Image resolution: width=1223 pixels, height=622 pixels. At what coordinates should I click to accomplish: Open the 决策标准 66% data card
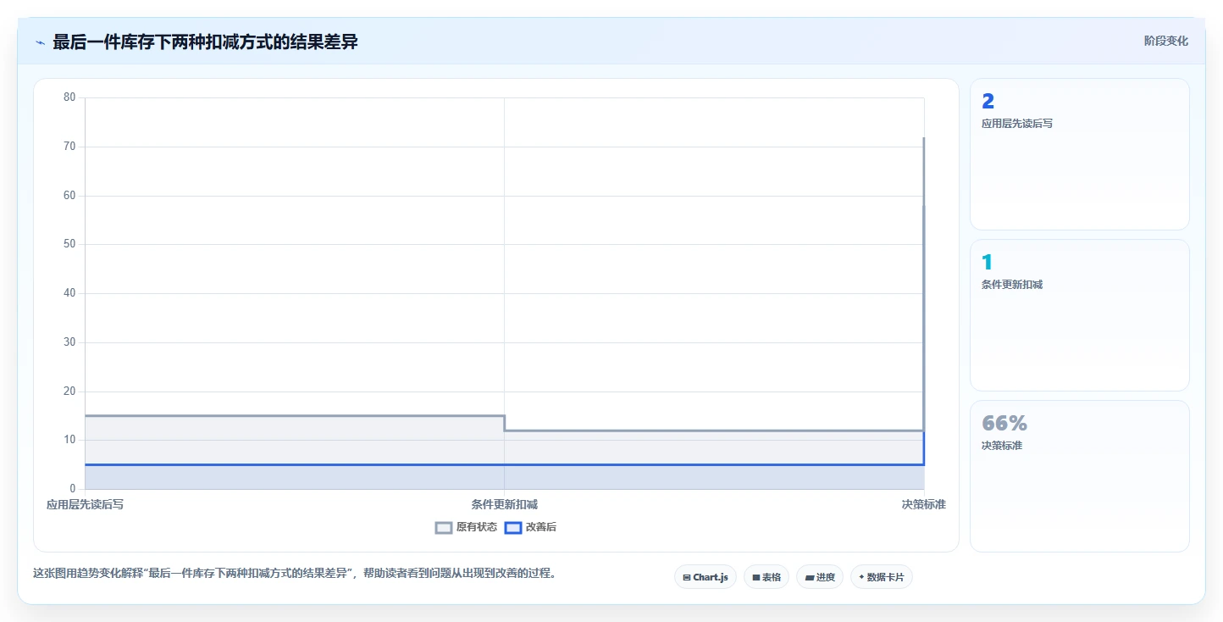pos(1079,476)
